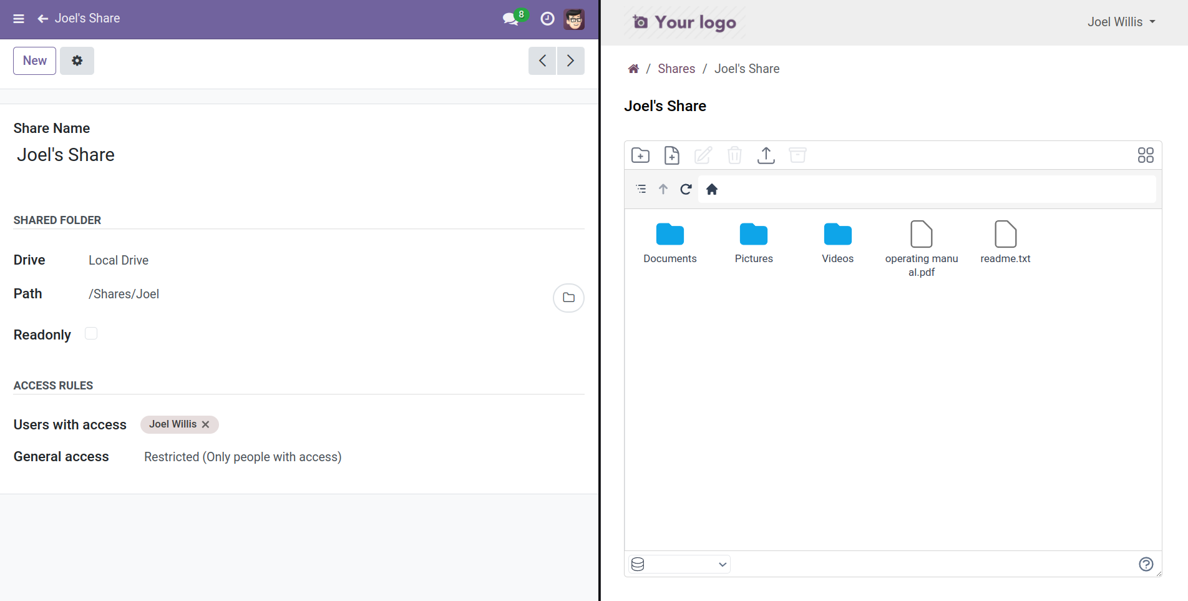Image resolution: width=1188 pixels, height=601 pixels.
Task: Remove Joel Willis from users with access
Action: click(206, 424)
